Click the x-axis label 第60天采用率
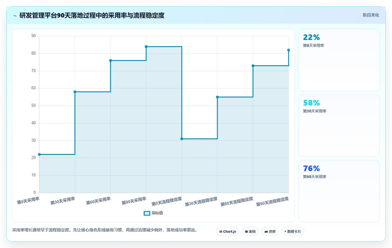This screenshot has height=248, width=392. coord(98,201)
